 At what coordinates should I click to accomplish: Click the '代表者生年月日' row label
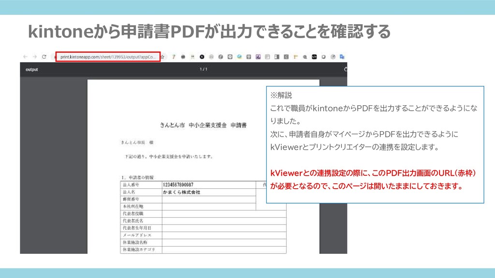pos(137,228)
